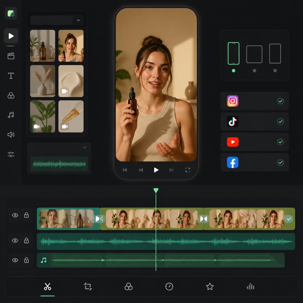
Task: Expand the media library dropdown chevron
Action: click(x=78, y=20)
